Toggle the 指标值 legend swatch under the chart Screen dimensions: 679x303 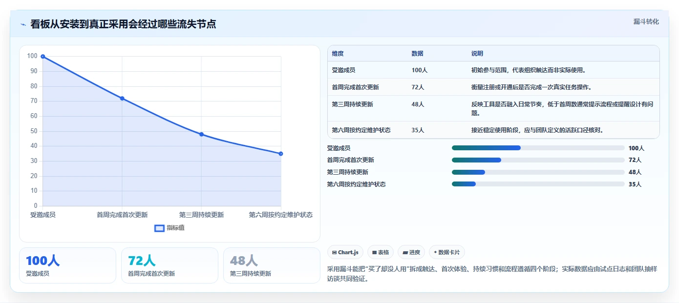159,228
